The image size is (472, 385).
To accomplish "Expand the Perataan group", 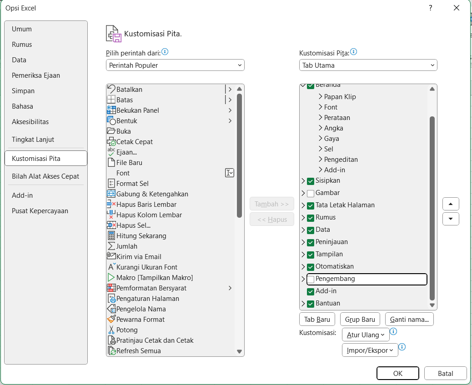I will click(321, 117).
